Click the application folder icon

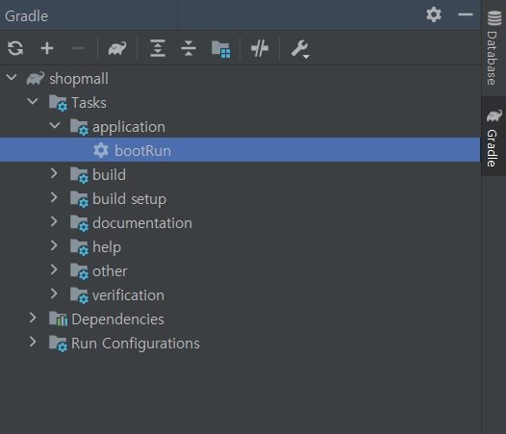click(79, 127)
